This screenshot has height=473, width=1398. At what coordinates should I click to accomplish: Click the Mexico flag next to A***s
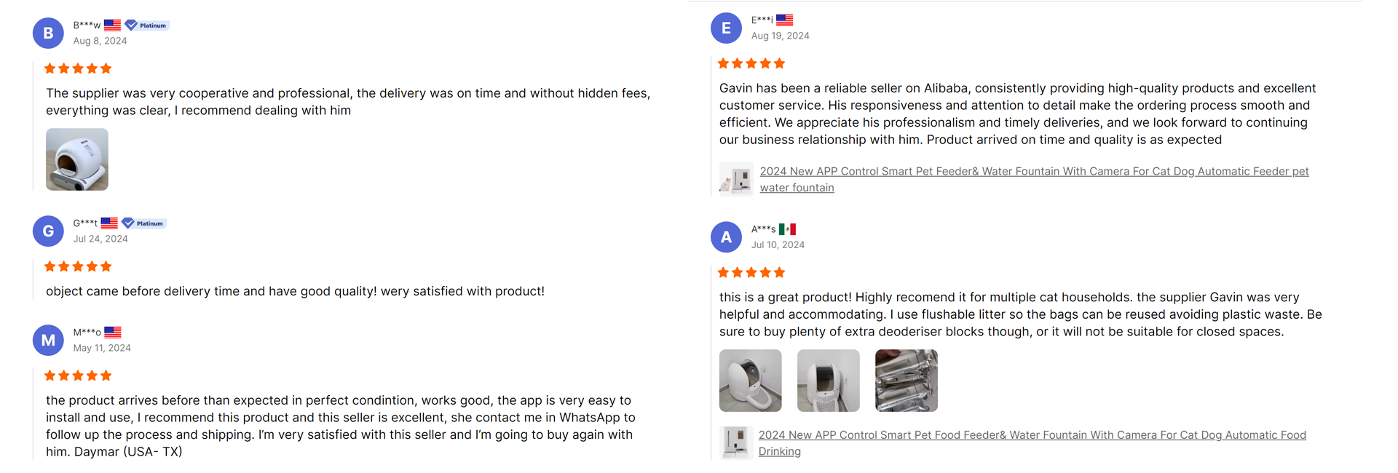pos(788,228)
